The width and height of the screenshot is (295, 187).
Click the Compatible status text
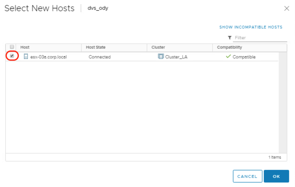(x=244, y=57)
